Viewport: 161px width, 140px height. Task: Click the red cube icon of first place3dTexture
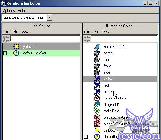97,117
